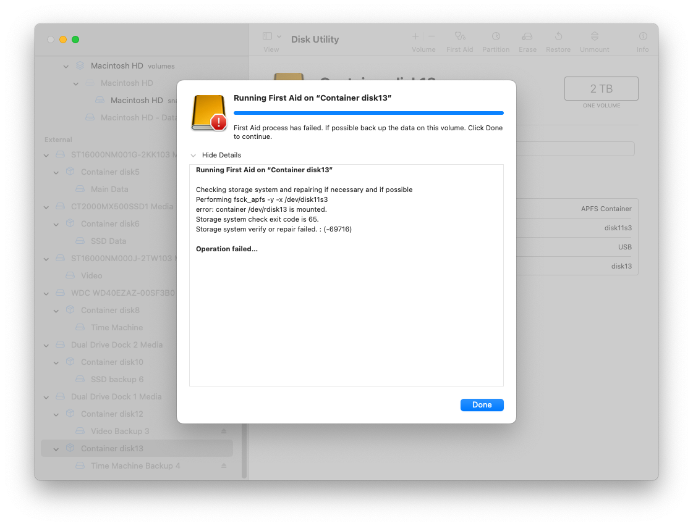Click the add Volume plus icon
This screenshot has height=526, width=693.
pyautogui.click(x=415, y=36)
